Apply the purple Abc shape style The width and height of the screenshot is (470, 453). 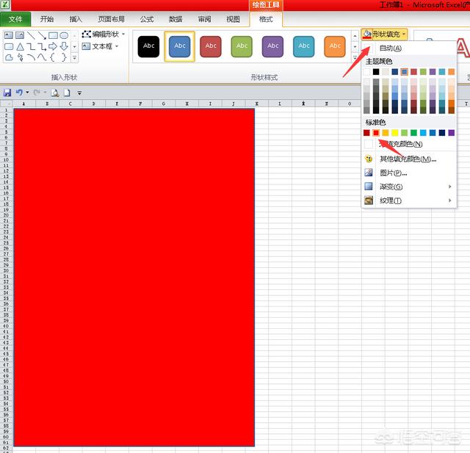272,46
